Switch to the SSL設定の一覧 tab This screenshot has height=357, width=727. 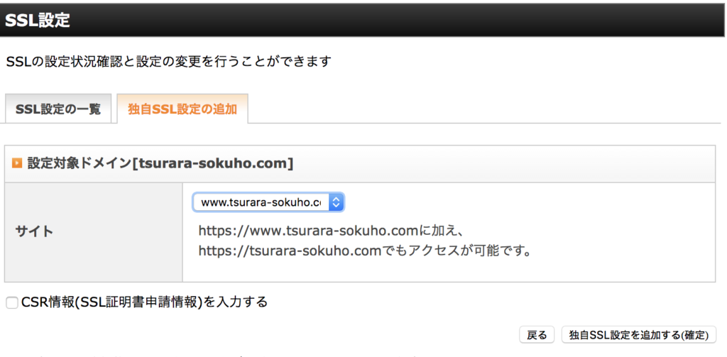pyautogui.click(x=58, y=109)
